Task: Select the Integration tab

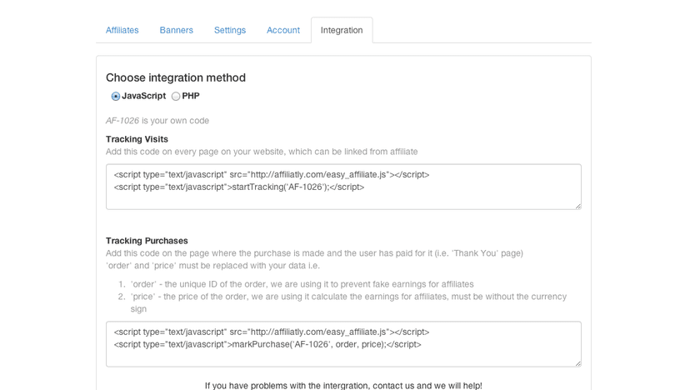Action: [x=341, y=30]
